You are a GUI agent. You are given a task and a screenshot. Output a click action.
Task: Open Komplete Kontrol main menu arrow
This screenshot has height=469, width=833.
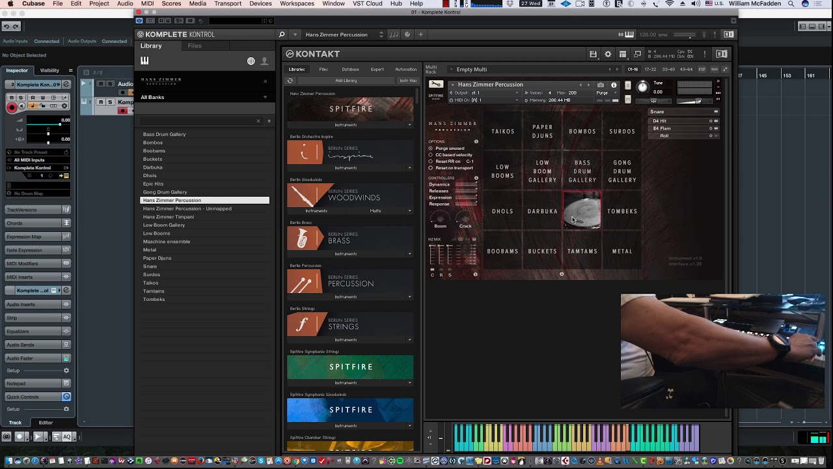pos(295,35)
